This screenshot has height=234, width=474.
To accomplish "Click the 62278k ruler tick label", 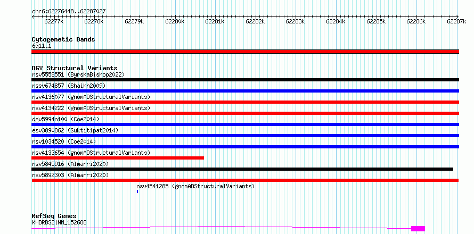I will tap(94, 21).
